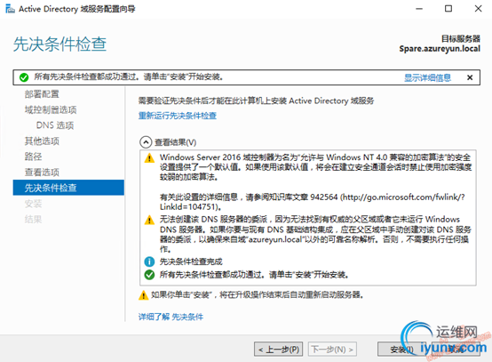Image resolution: width=492 pixels, height=362 pixels.
Task: Click the text 942564 knowledge base article reference
Action: (324, 197)
